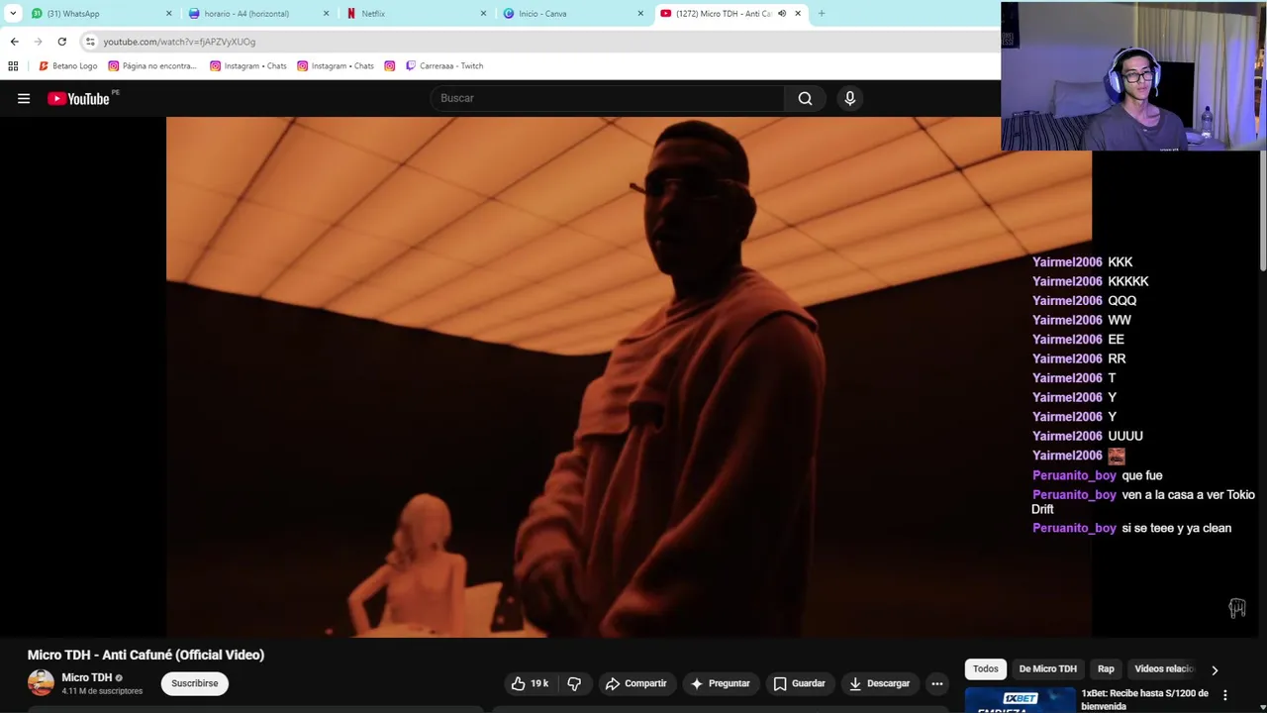
Task: Subscribe with the Suscribirse button
Action: (194, 683)
